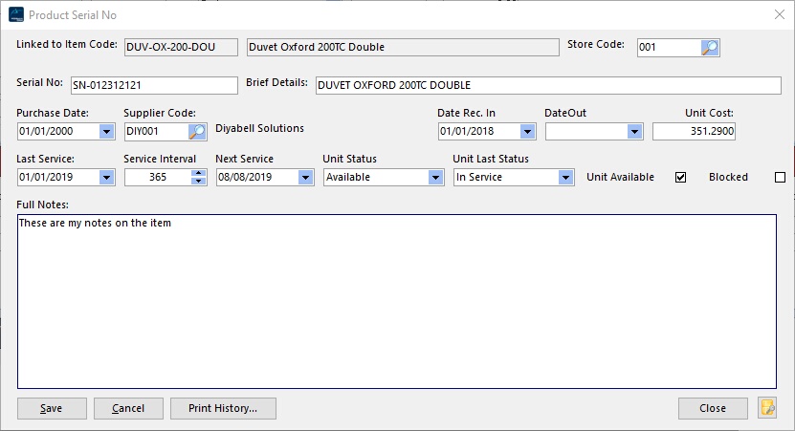Click the Store Code lookup magnifier icon
The image size is (795, 431).
[709, 47]
